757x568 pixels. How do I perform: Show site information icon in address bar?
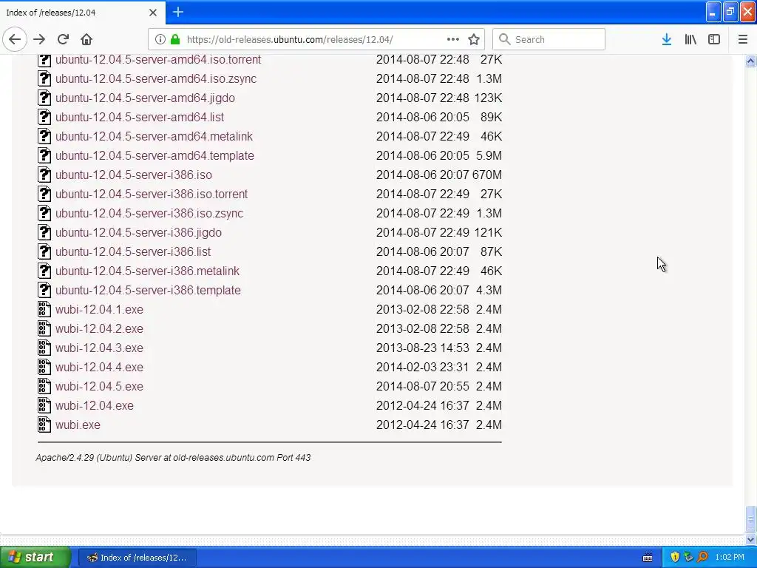pyautogui.click(x=160, y=40)
